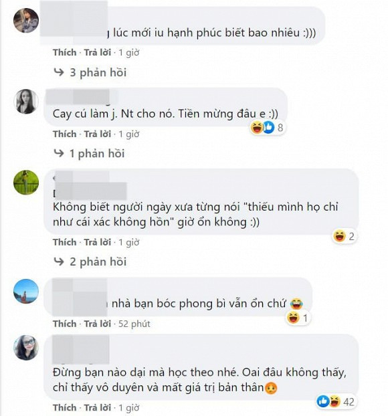Like the 'Đừng bạn nào dại' comment

[64, 407]
